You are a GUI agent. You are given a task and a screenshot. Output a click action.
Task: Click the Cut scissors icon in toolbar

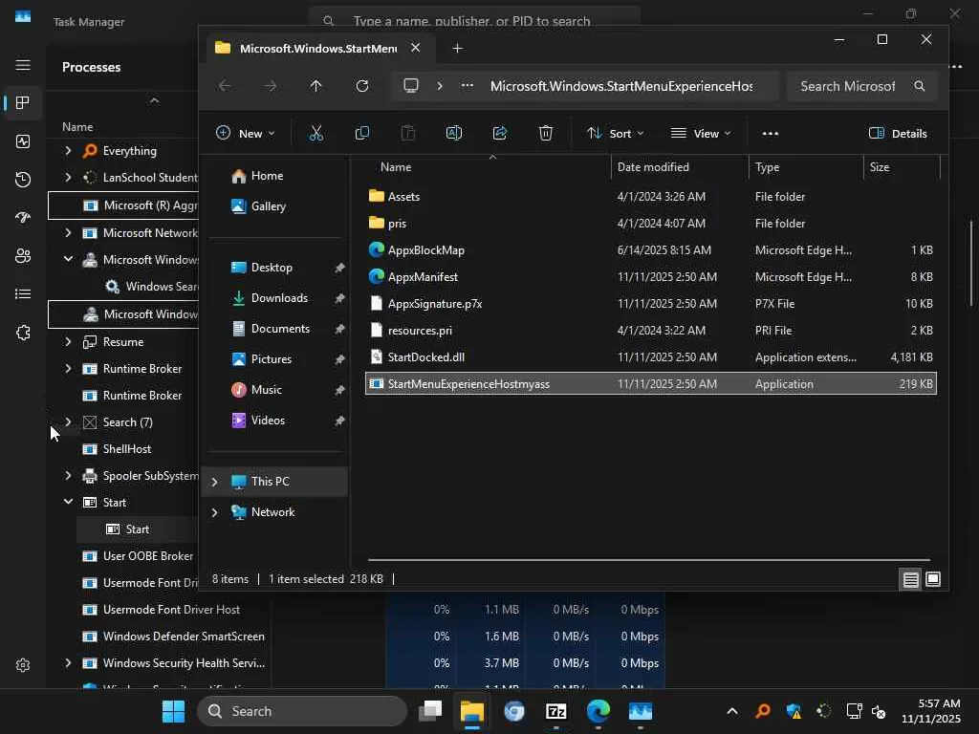pos(315,134)
